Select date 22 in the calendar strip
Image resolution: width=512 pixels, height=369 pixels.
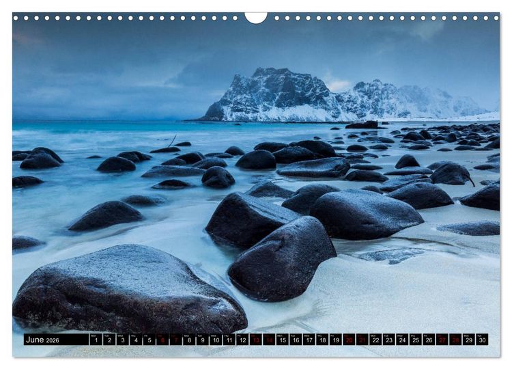376,339
